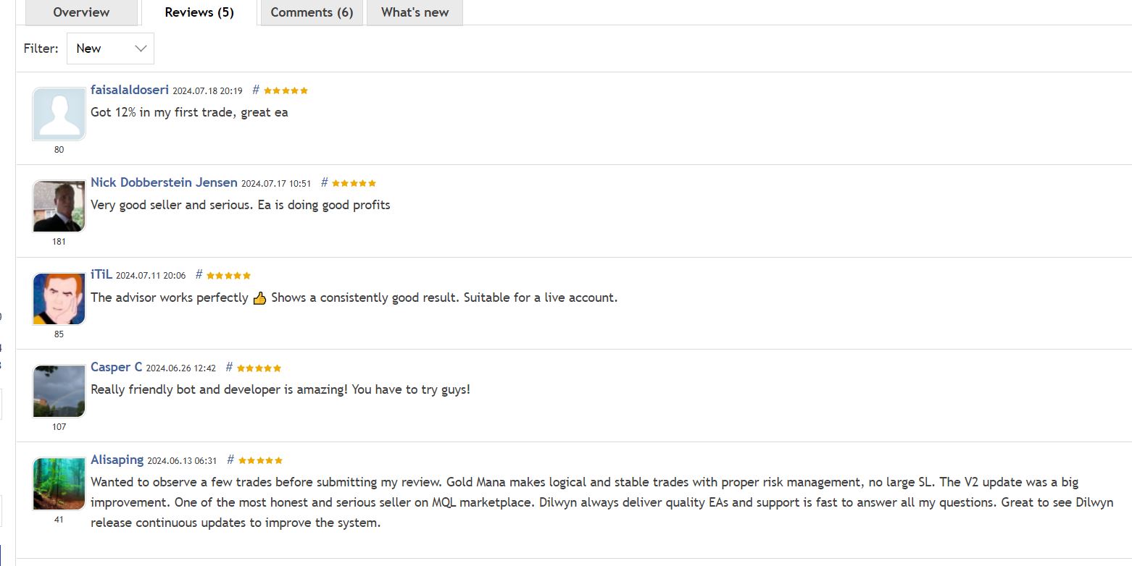
Task: Click the # icon next to Casper C's review
Action: click(x=228, y=367)
